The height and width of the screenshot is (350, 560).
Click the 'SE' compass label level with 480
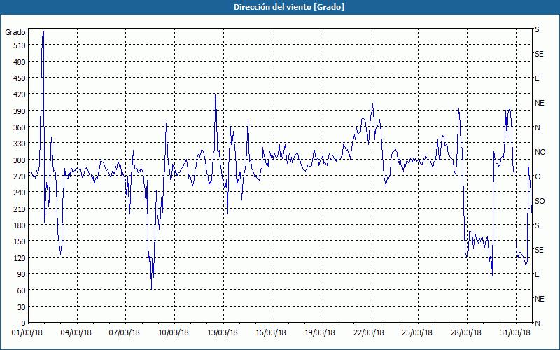click(x=539, y=54)
